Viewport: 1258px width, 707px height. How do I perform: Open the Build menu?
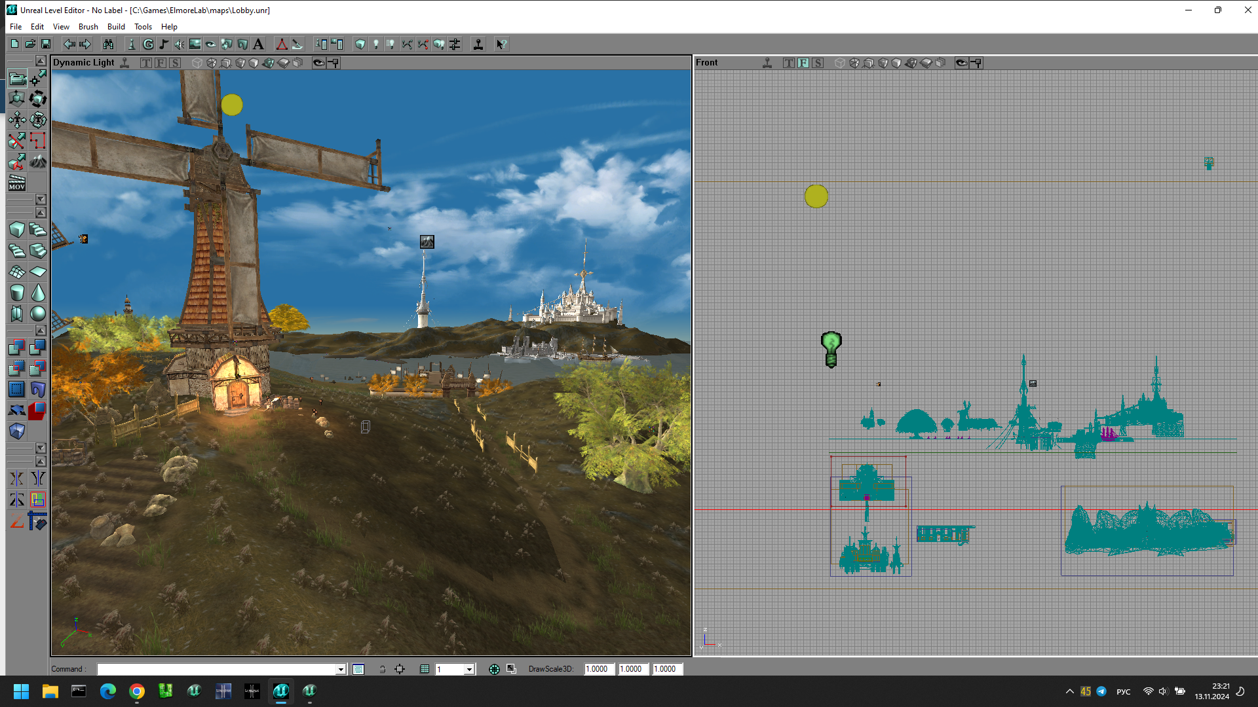pos(116,27)
